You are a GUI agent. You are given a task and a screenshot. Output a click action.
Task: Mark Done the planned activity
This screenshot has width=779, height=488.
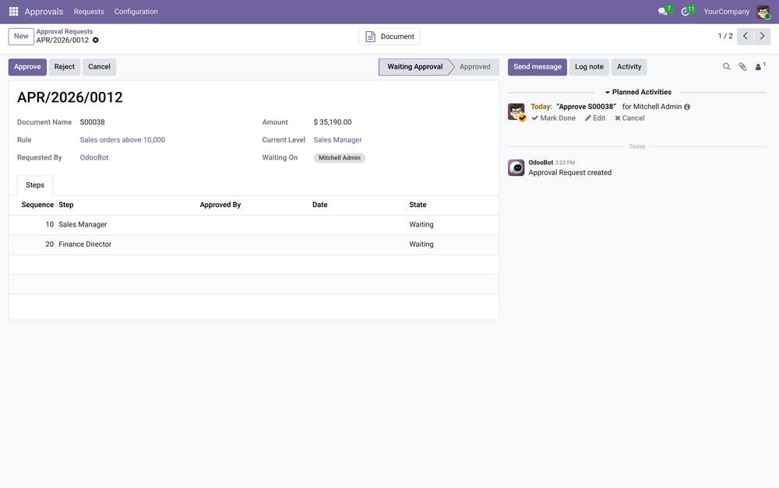[553, 118]
